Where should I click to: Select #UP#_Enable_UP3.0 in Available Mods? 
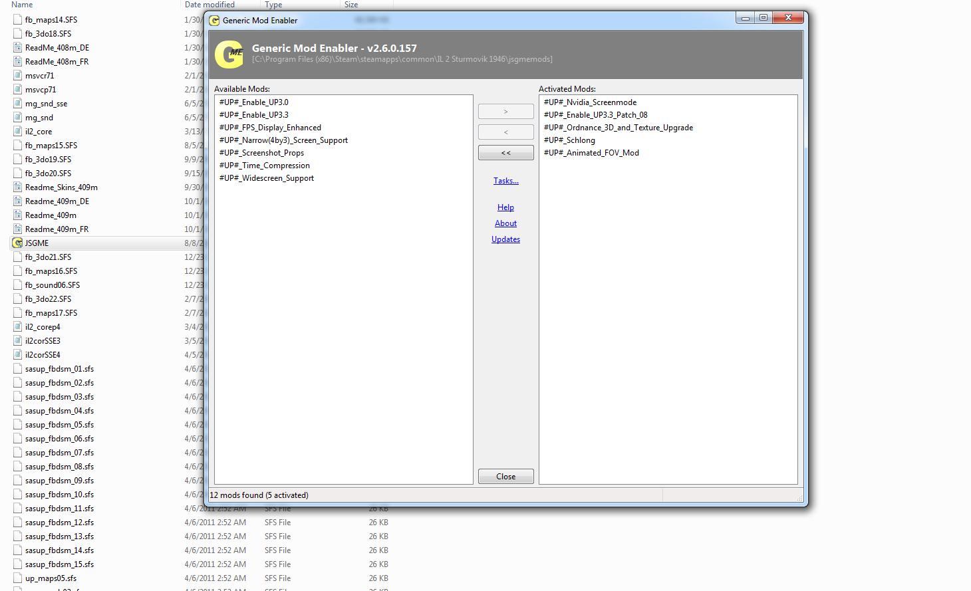point(254,102)
